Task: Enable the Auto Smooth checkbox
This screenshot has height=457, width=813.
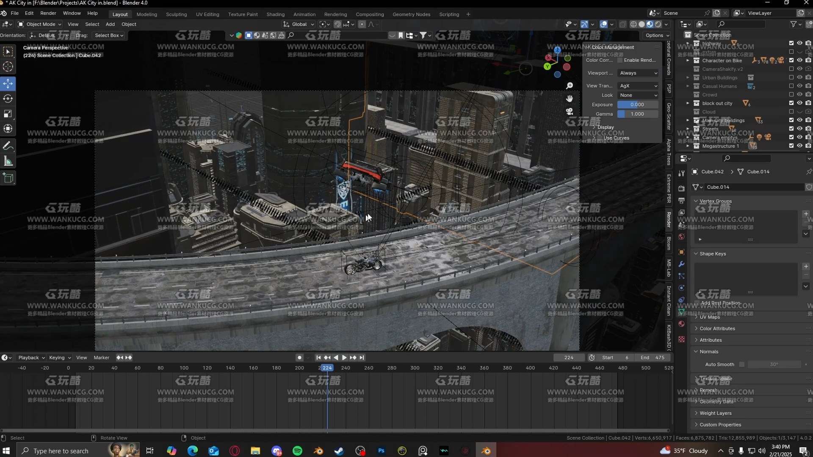Action: (741, 364)
